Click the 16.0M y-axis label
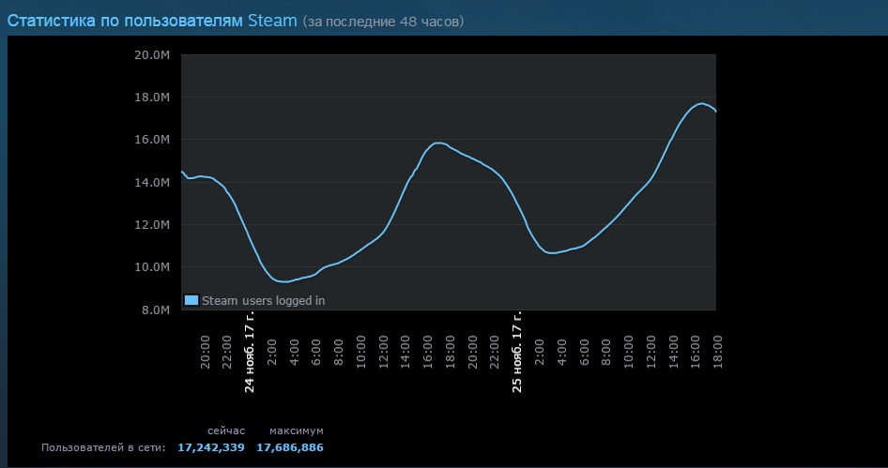 (x=152, y=139)
